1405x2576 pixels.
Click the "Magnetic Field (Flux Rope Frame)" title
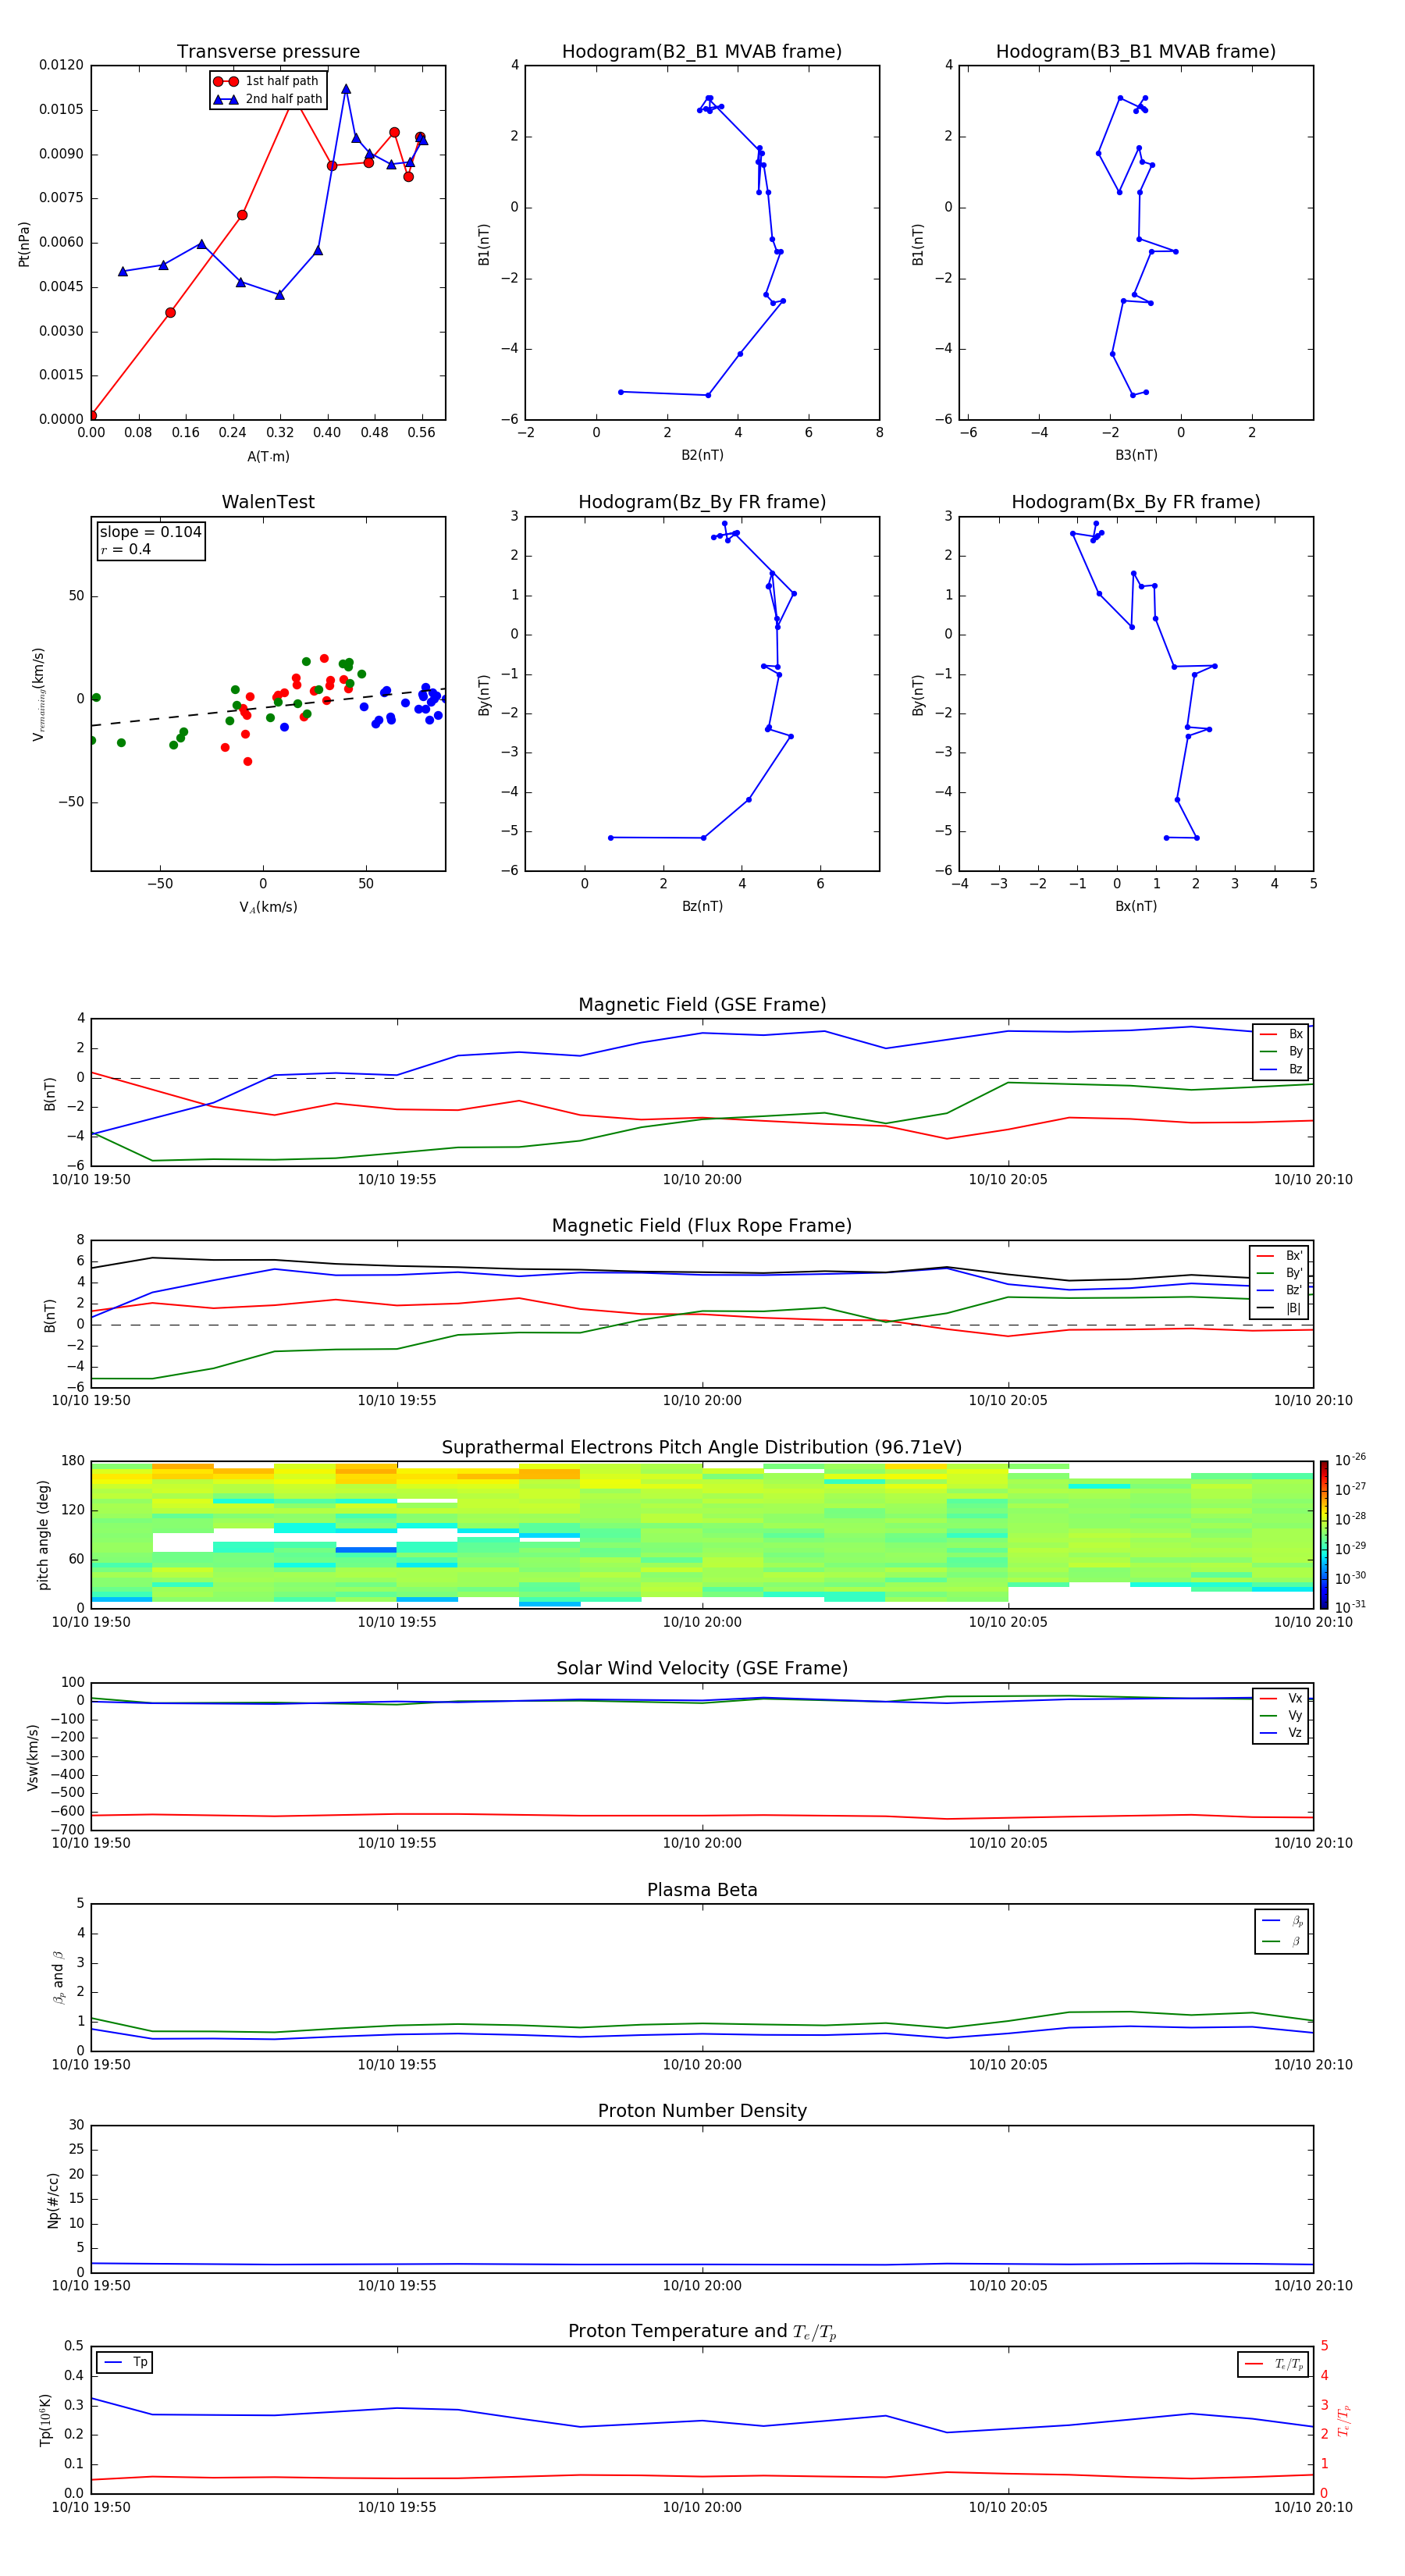pyautogui.click(x=702, y=1226)
